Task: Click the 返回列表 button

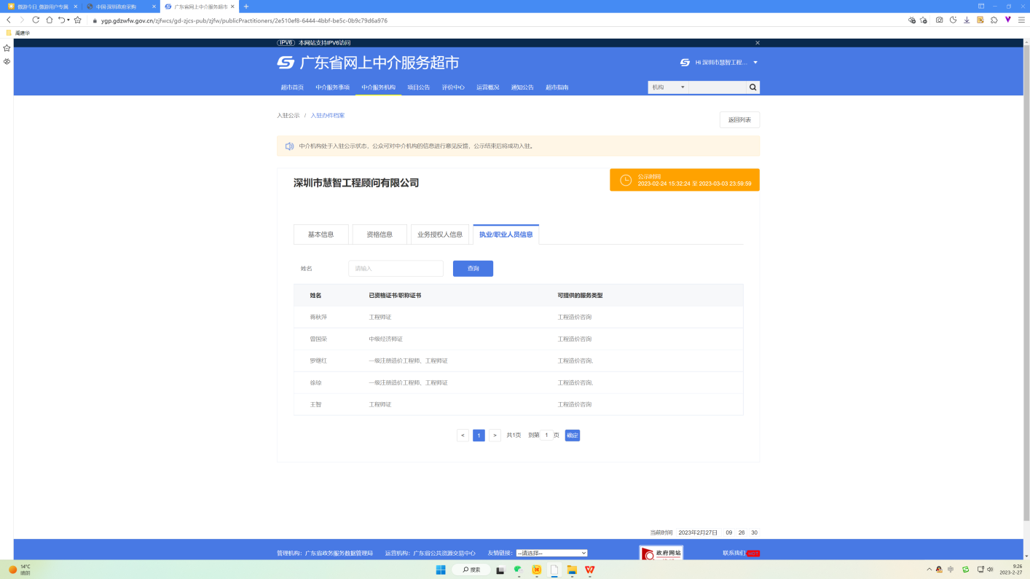Action: click(x=739, y=120)
